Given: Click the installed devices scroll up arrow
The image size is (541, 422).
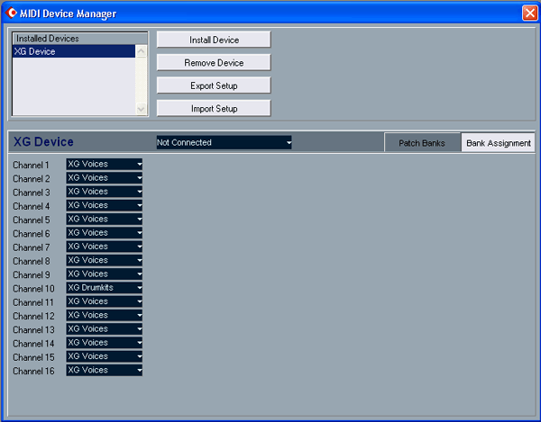Looking at the screenshot, I should tap(142, 51).
